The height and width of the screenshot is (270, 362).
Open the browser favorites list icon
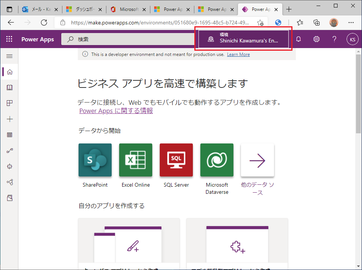[x=300, y=23]
